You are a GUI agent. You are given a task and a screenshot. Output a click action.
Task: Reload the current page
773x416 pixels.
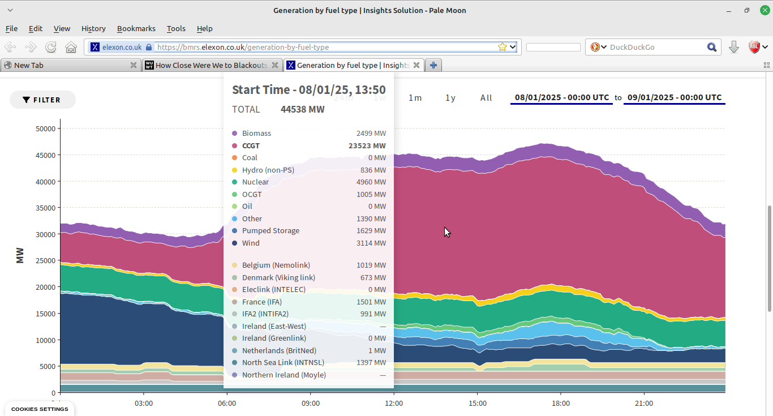point(51,48)
